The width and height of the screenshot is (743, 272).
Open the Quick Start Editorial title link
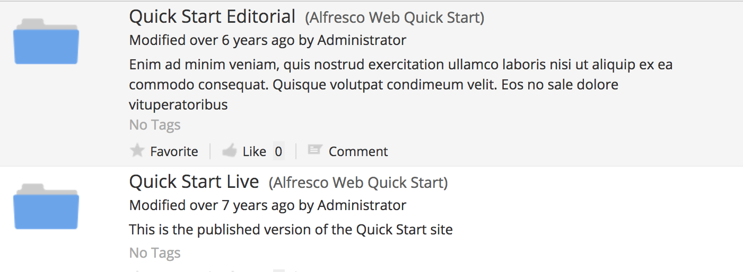tap(212, 16)
